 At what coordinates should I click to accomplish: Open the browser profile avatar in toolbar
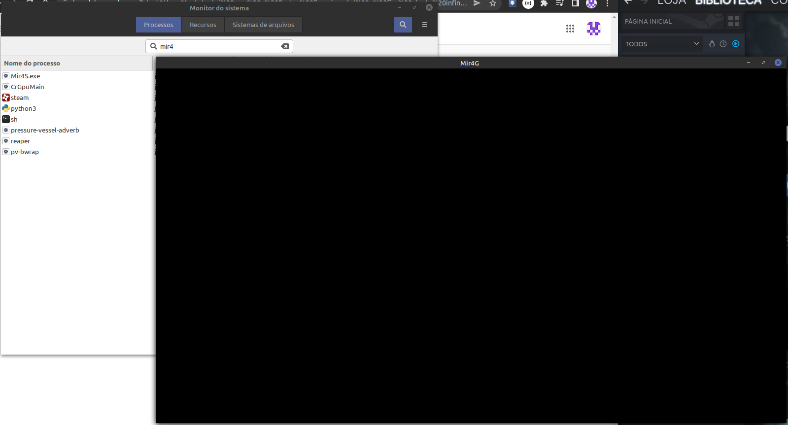click(x=591, y=3)
